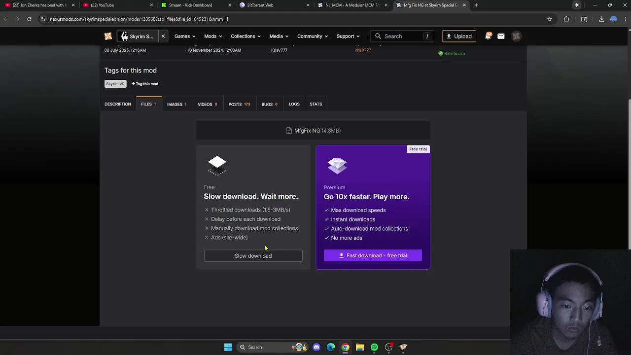This screenshot has height=355, width=631.
Task: Click the Free trial badge
Action: click(x=418, y=149)
